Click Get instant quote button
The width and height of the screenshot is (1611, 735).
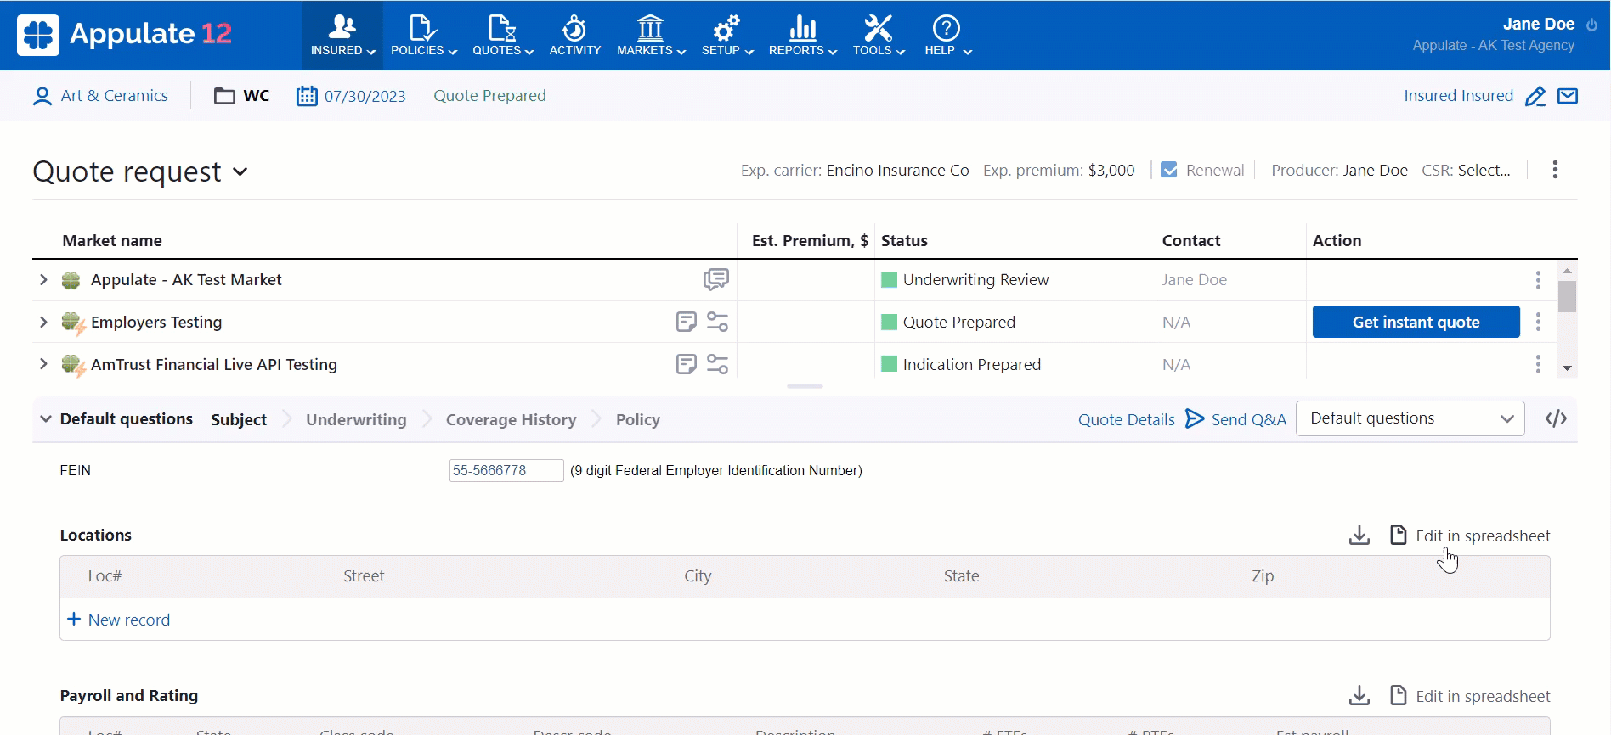point(1416,322)
